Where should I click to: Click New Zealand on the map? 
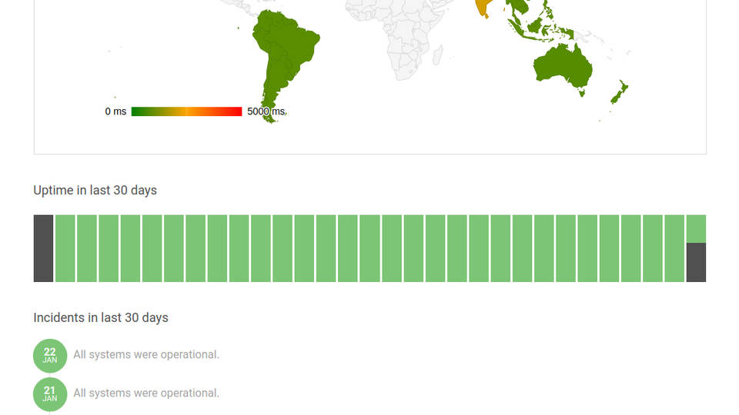[x=620, y=91]
